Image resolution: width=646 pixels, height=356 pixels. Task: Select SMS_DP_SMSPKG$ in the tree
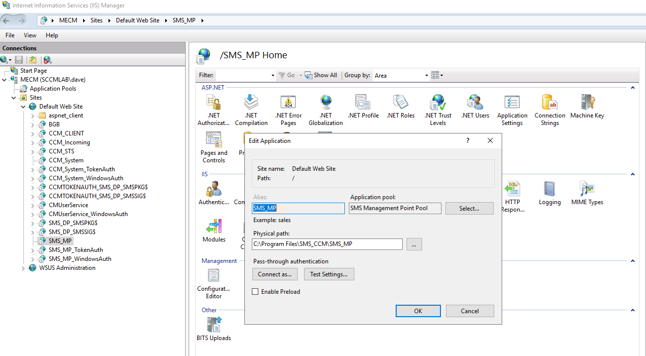coord(73,223)
